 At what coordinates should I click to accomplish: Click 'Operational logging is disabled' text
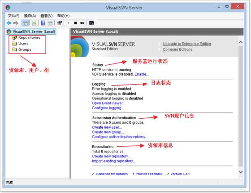[117, 99]
